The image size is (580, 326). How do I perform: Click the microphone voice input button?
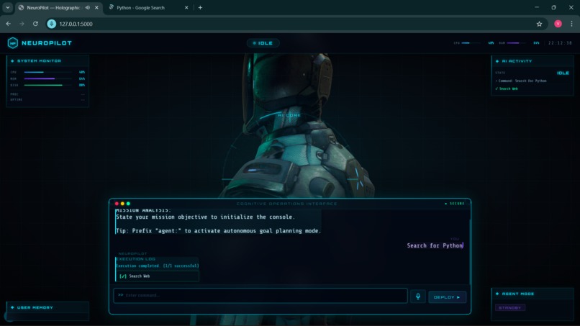pos(418,296)
